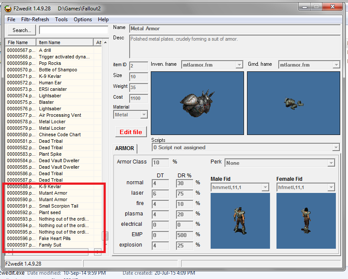
Task: Click the electrical DT field
Action: (160, 224)
